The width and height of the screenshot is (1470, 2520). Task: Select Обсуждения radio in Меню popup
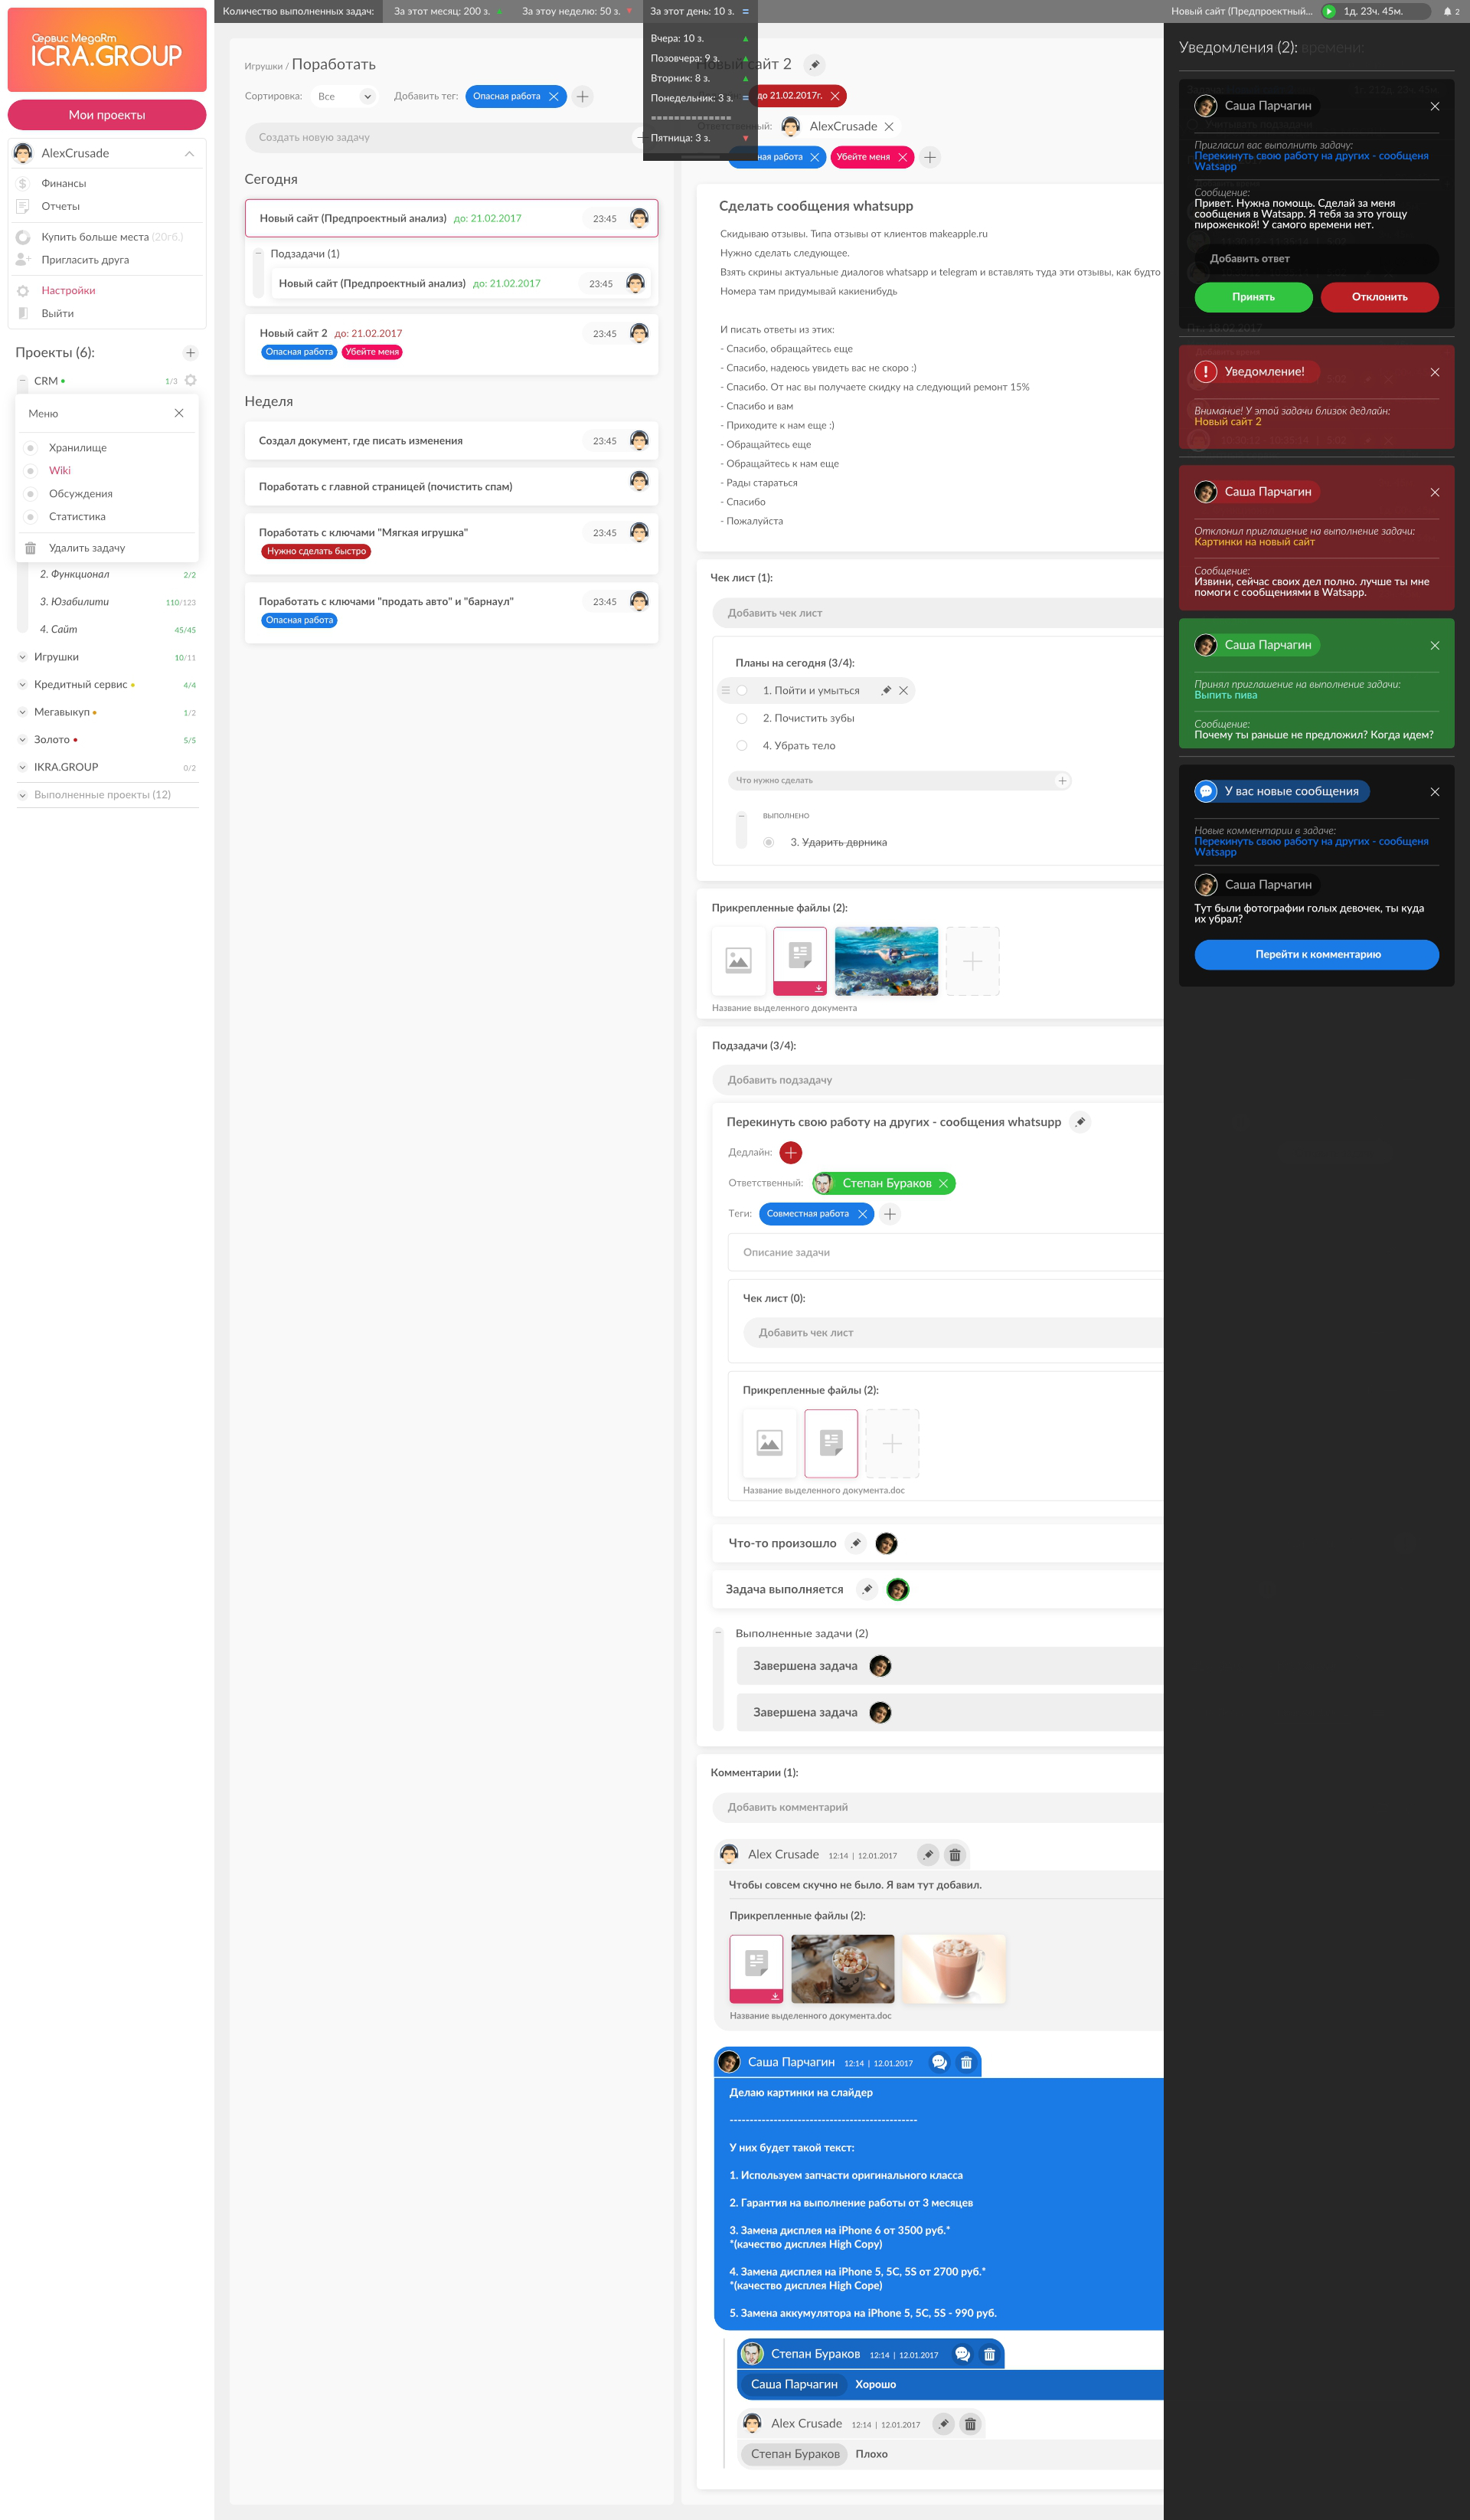[30, 494]
